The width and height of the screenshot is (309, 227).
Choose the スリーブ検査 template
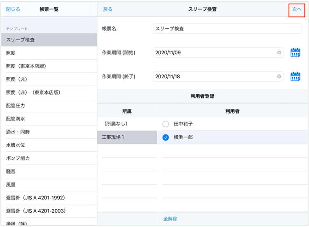pyautogui.click(x=49, y=40)
